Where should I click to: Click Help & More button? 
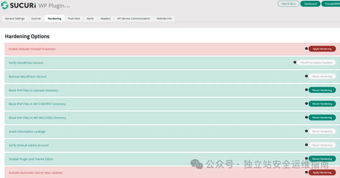click(x=289, y=4)
